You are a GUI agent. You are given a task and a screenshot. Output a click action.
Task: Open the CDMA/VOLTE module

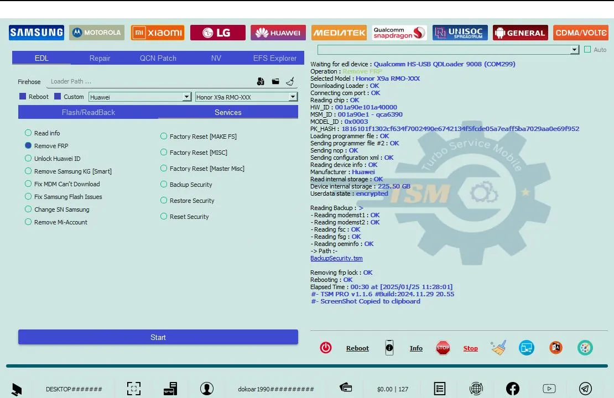click(581, 33)
